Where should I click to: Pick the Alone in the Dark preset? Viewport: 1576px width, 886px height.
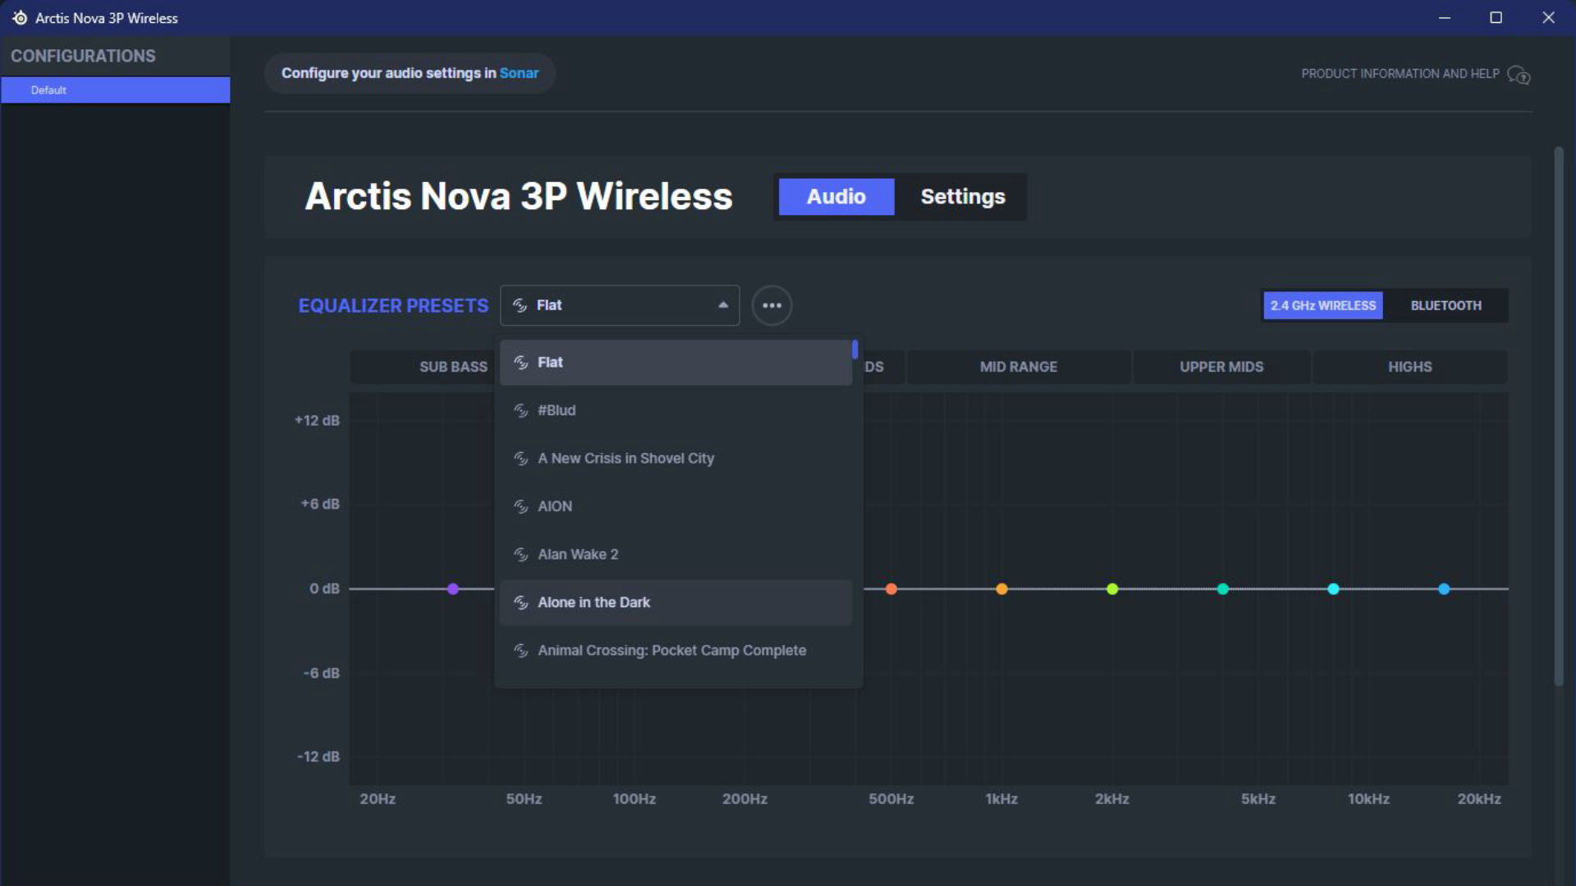676,603
